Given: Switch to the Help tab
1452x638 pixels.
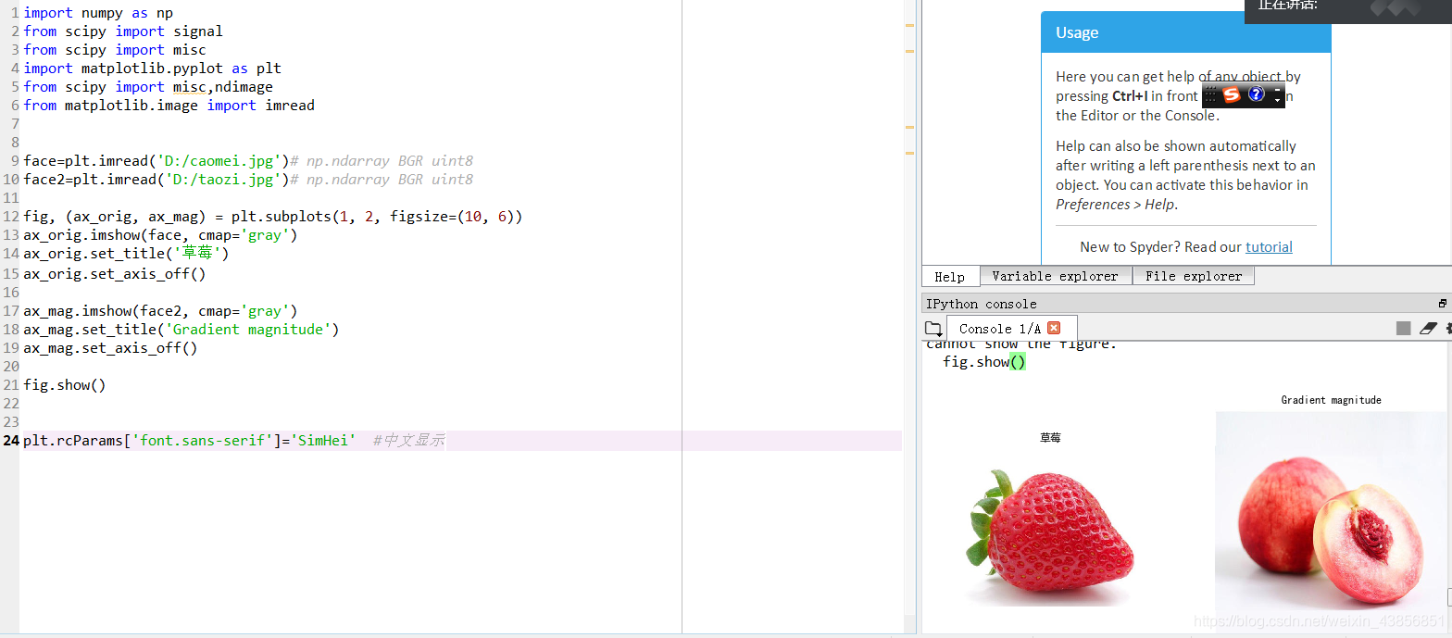Looking at the screenshot, I should coord(949,276).
